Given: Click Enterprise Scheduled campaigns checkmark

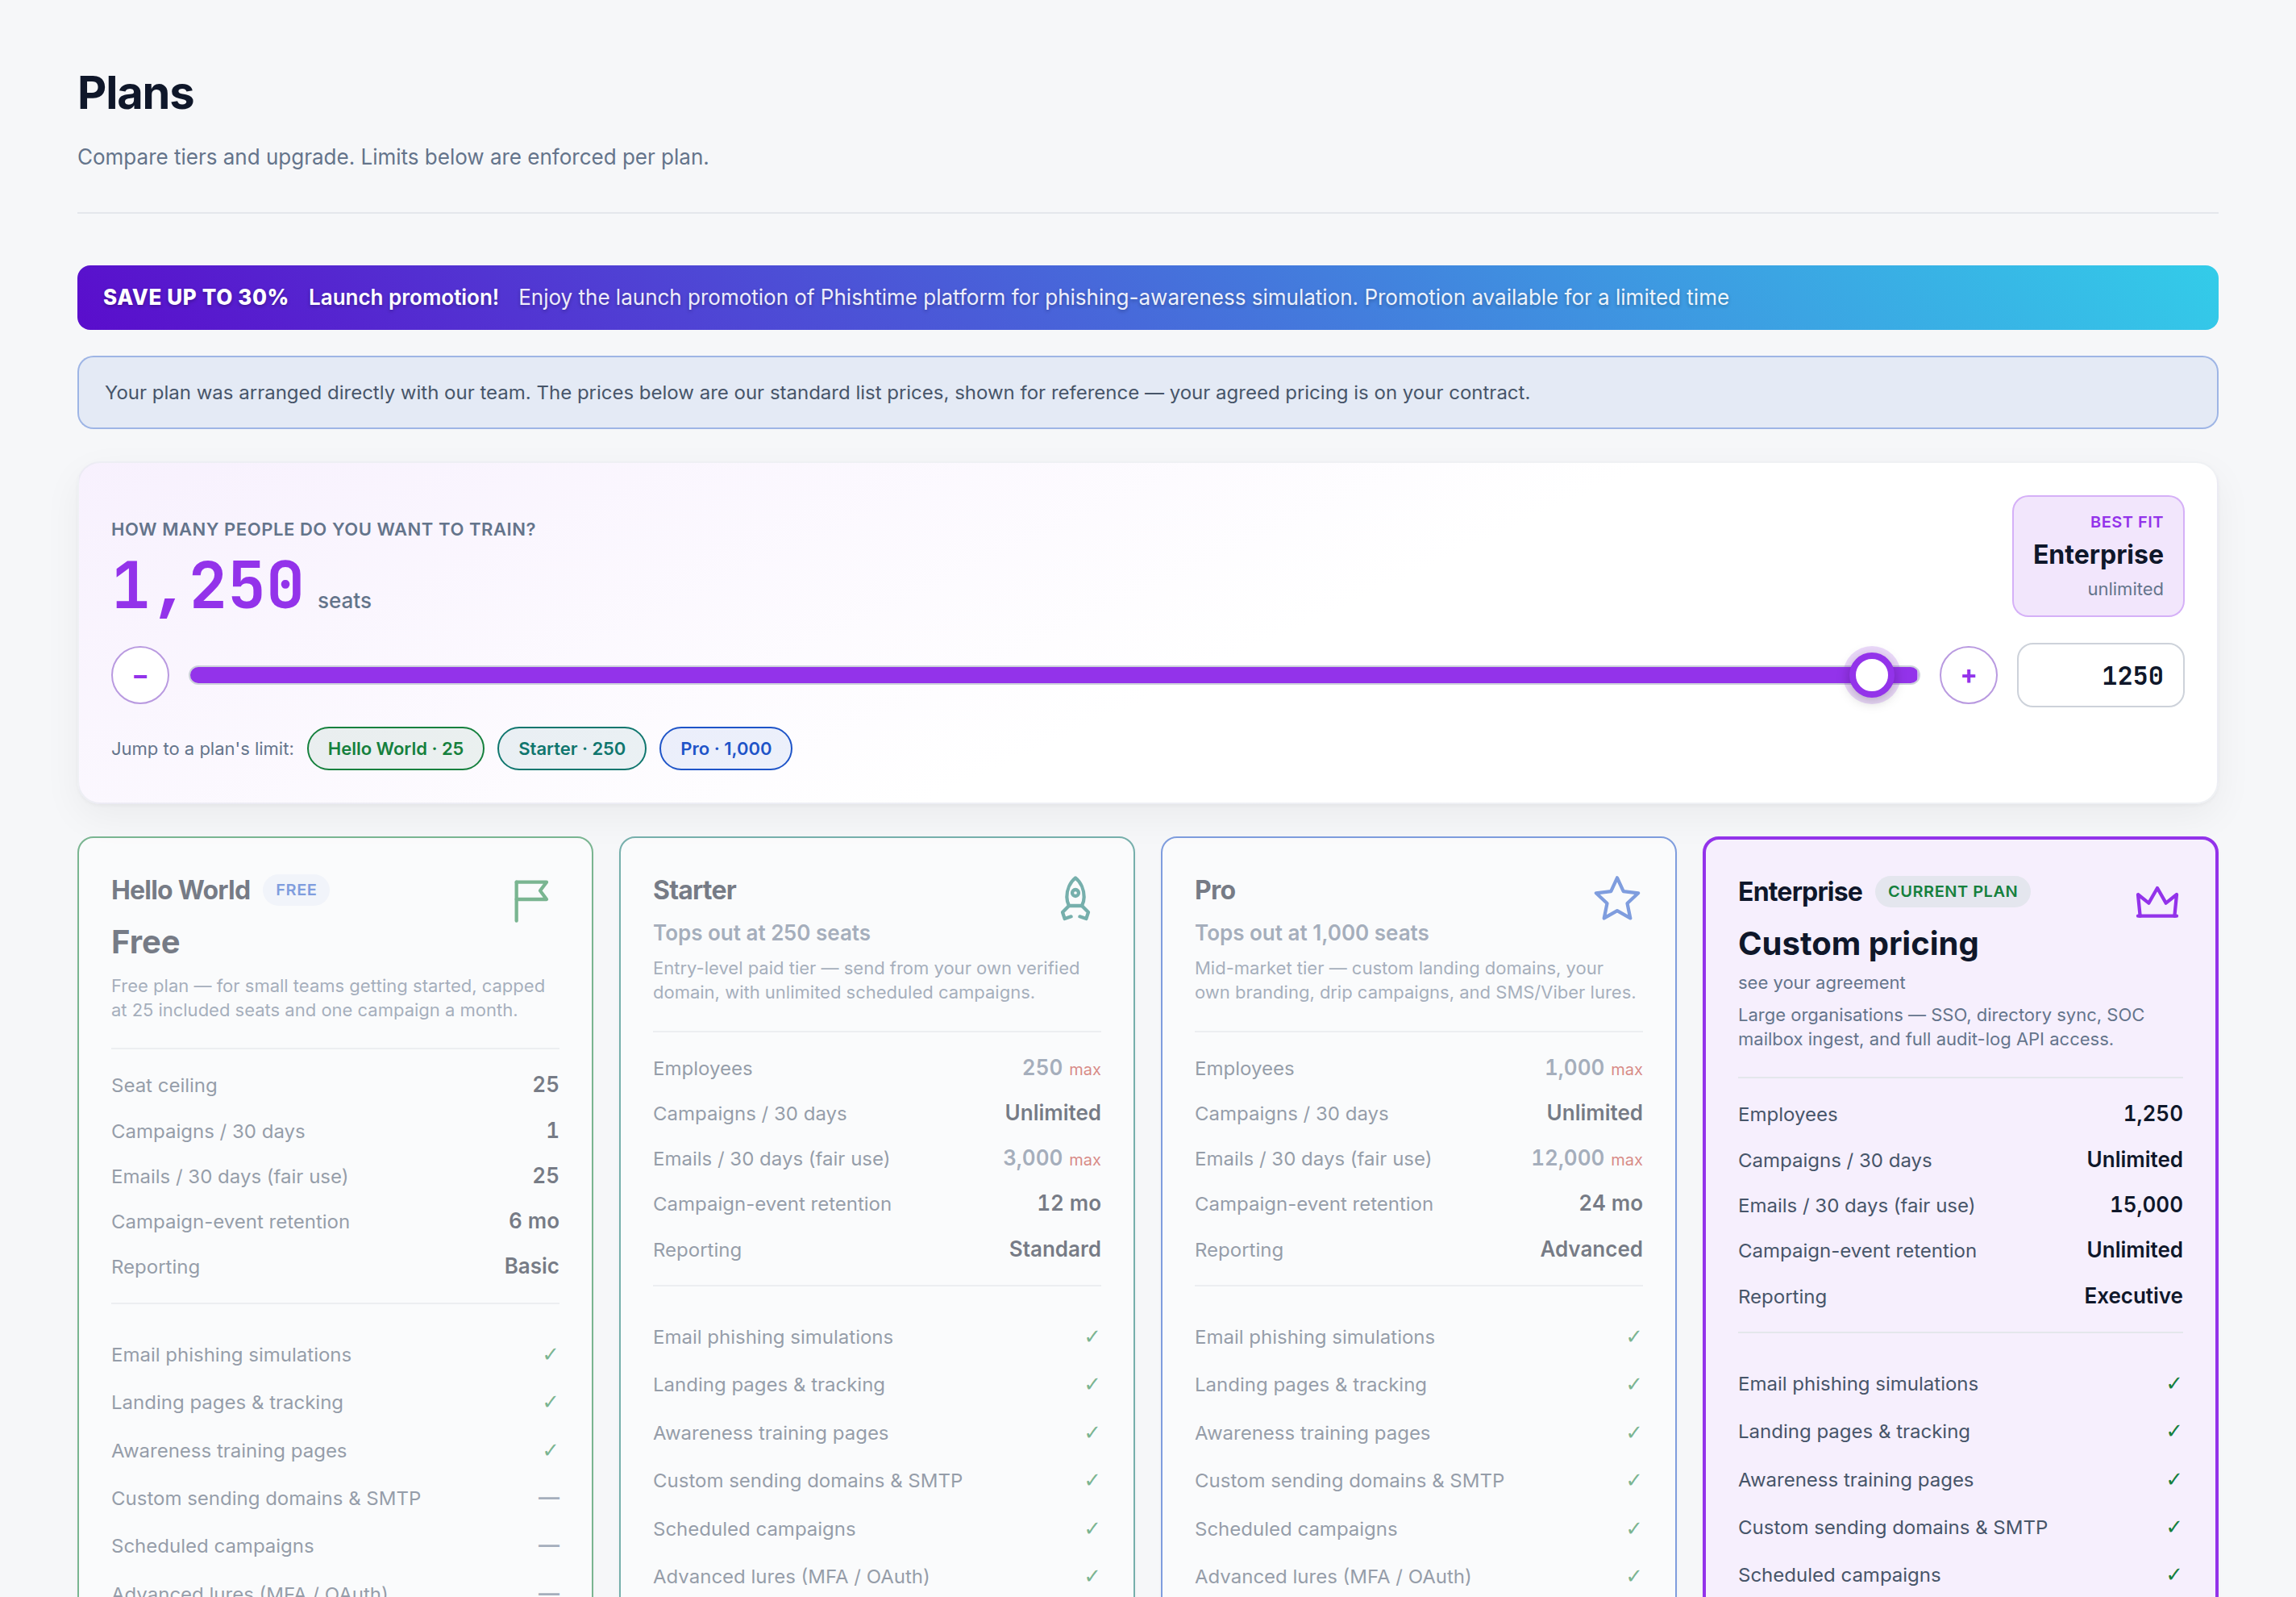Looking at the screenshot, I should pos(2174,1575).
